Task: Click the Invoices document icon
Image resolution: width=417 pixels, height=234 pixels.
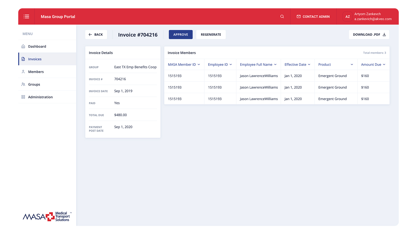Action: pyautogui.click(x=23, y=59)
